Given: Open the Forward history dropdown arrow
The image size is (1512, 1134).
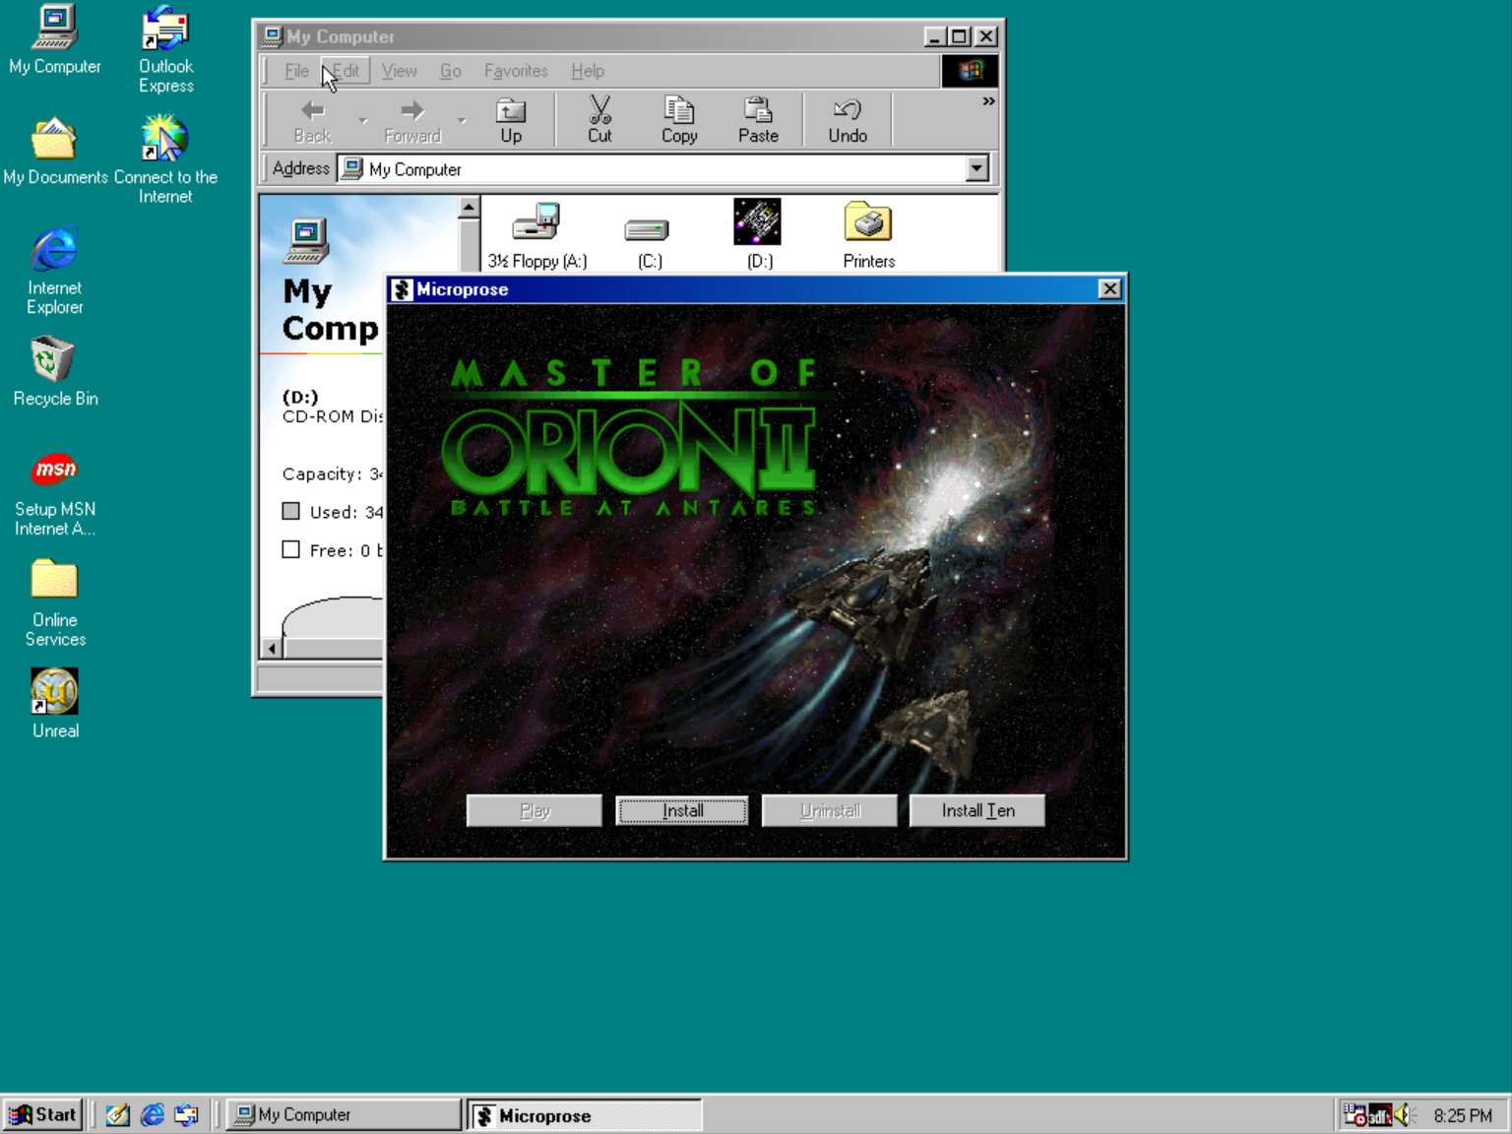Looking at the screenshot, I should pyautogui.click(x=462, y=121).
